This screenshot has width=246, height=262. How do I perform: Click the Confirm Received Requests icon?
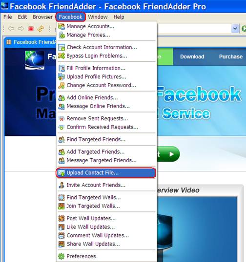(61, 127)
